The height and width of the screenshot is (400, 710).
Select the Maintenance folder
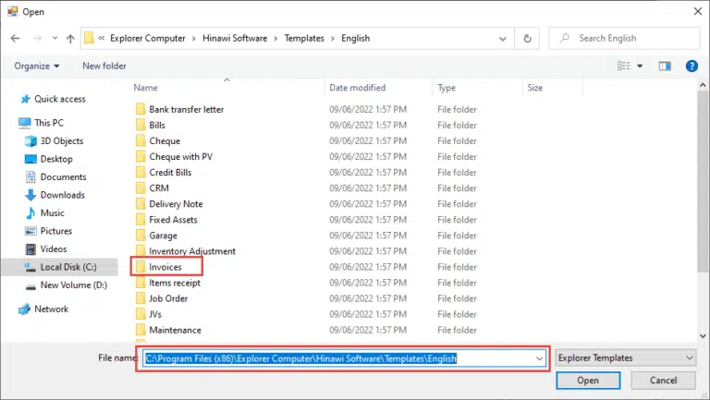point(168,331)
